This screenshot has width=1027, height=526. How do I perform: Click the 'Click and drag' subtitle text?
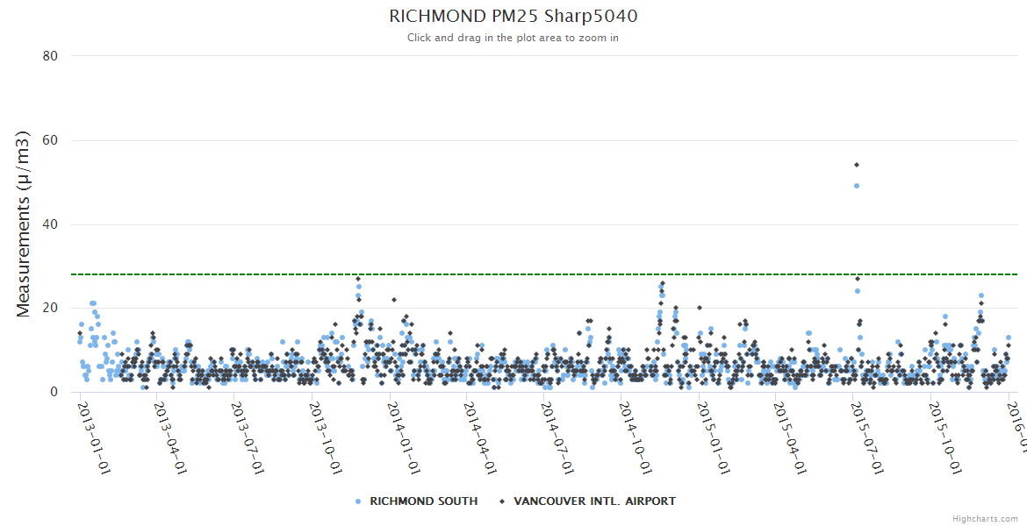(x=513, y=38)
